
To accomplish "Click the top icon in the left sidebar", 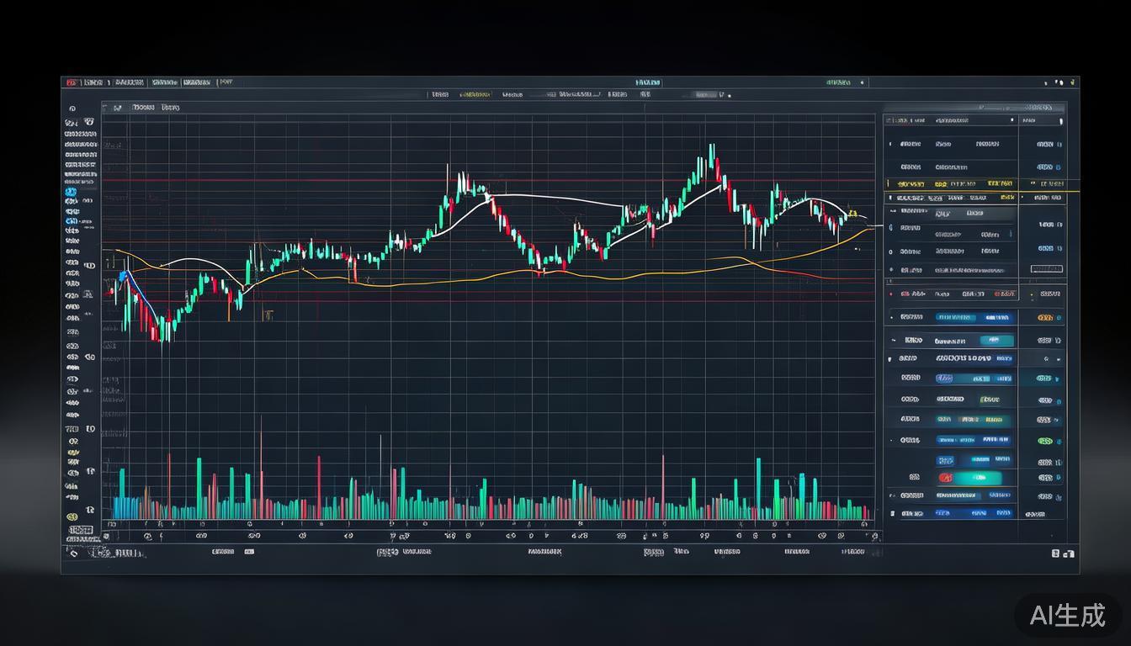I will click(x=72, y=109).
